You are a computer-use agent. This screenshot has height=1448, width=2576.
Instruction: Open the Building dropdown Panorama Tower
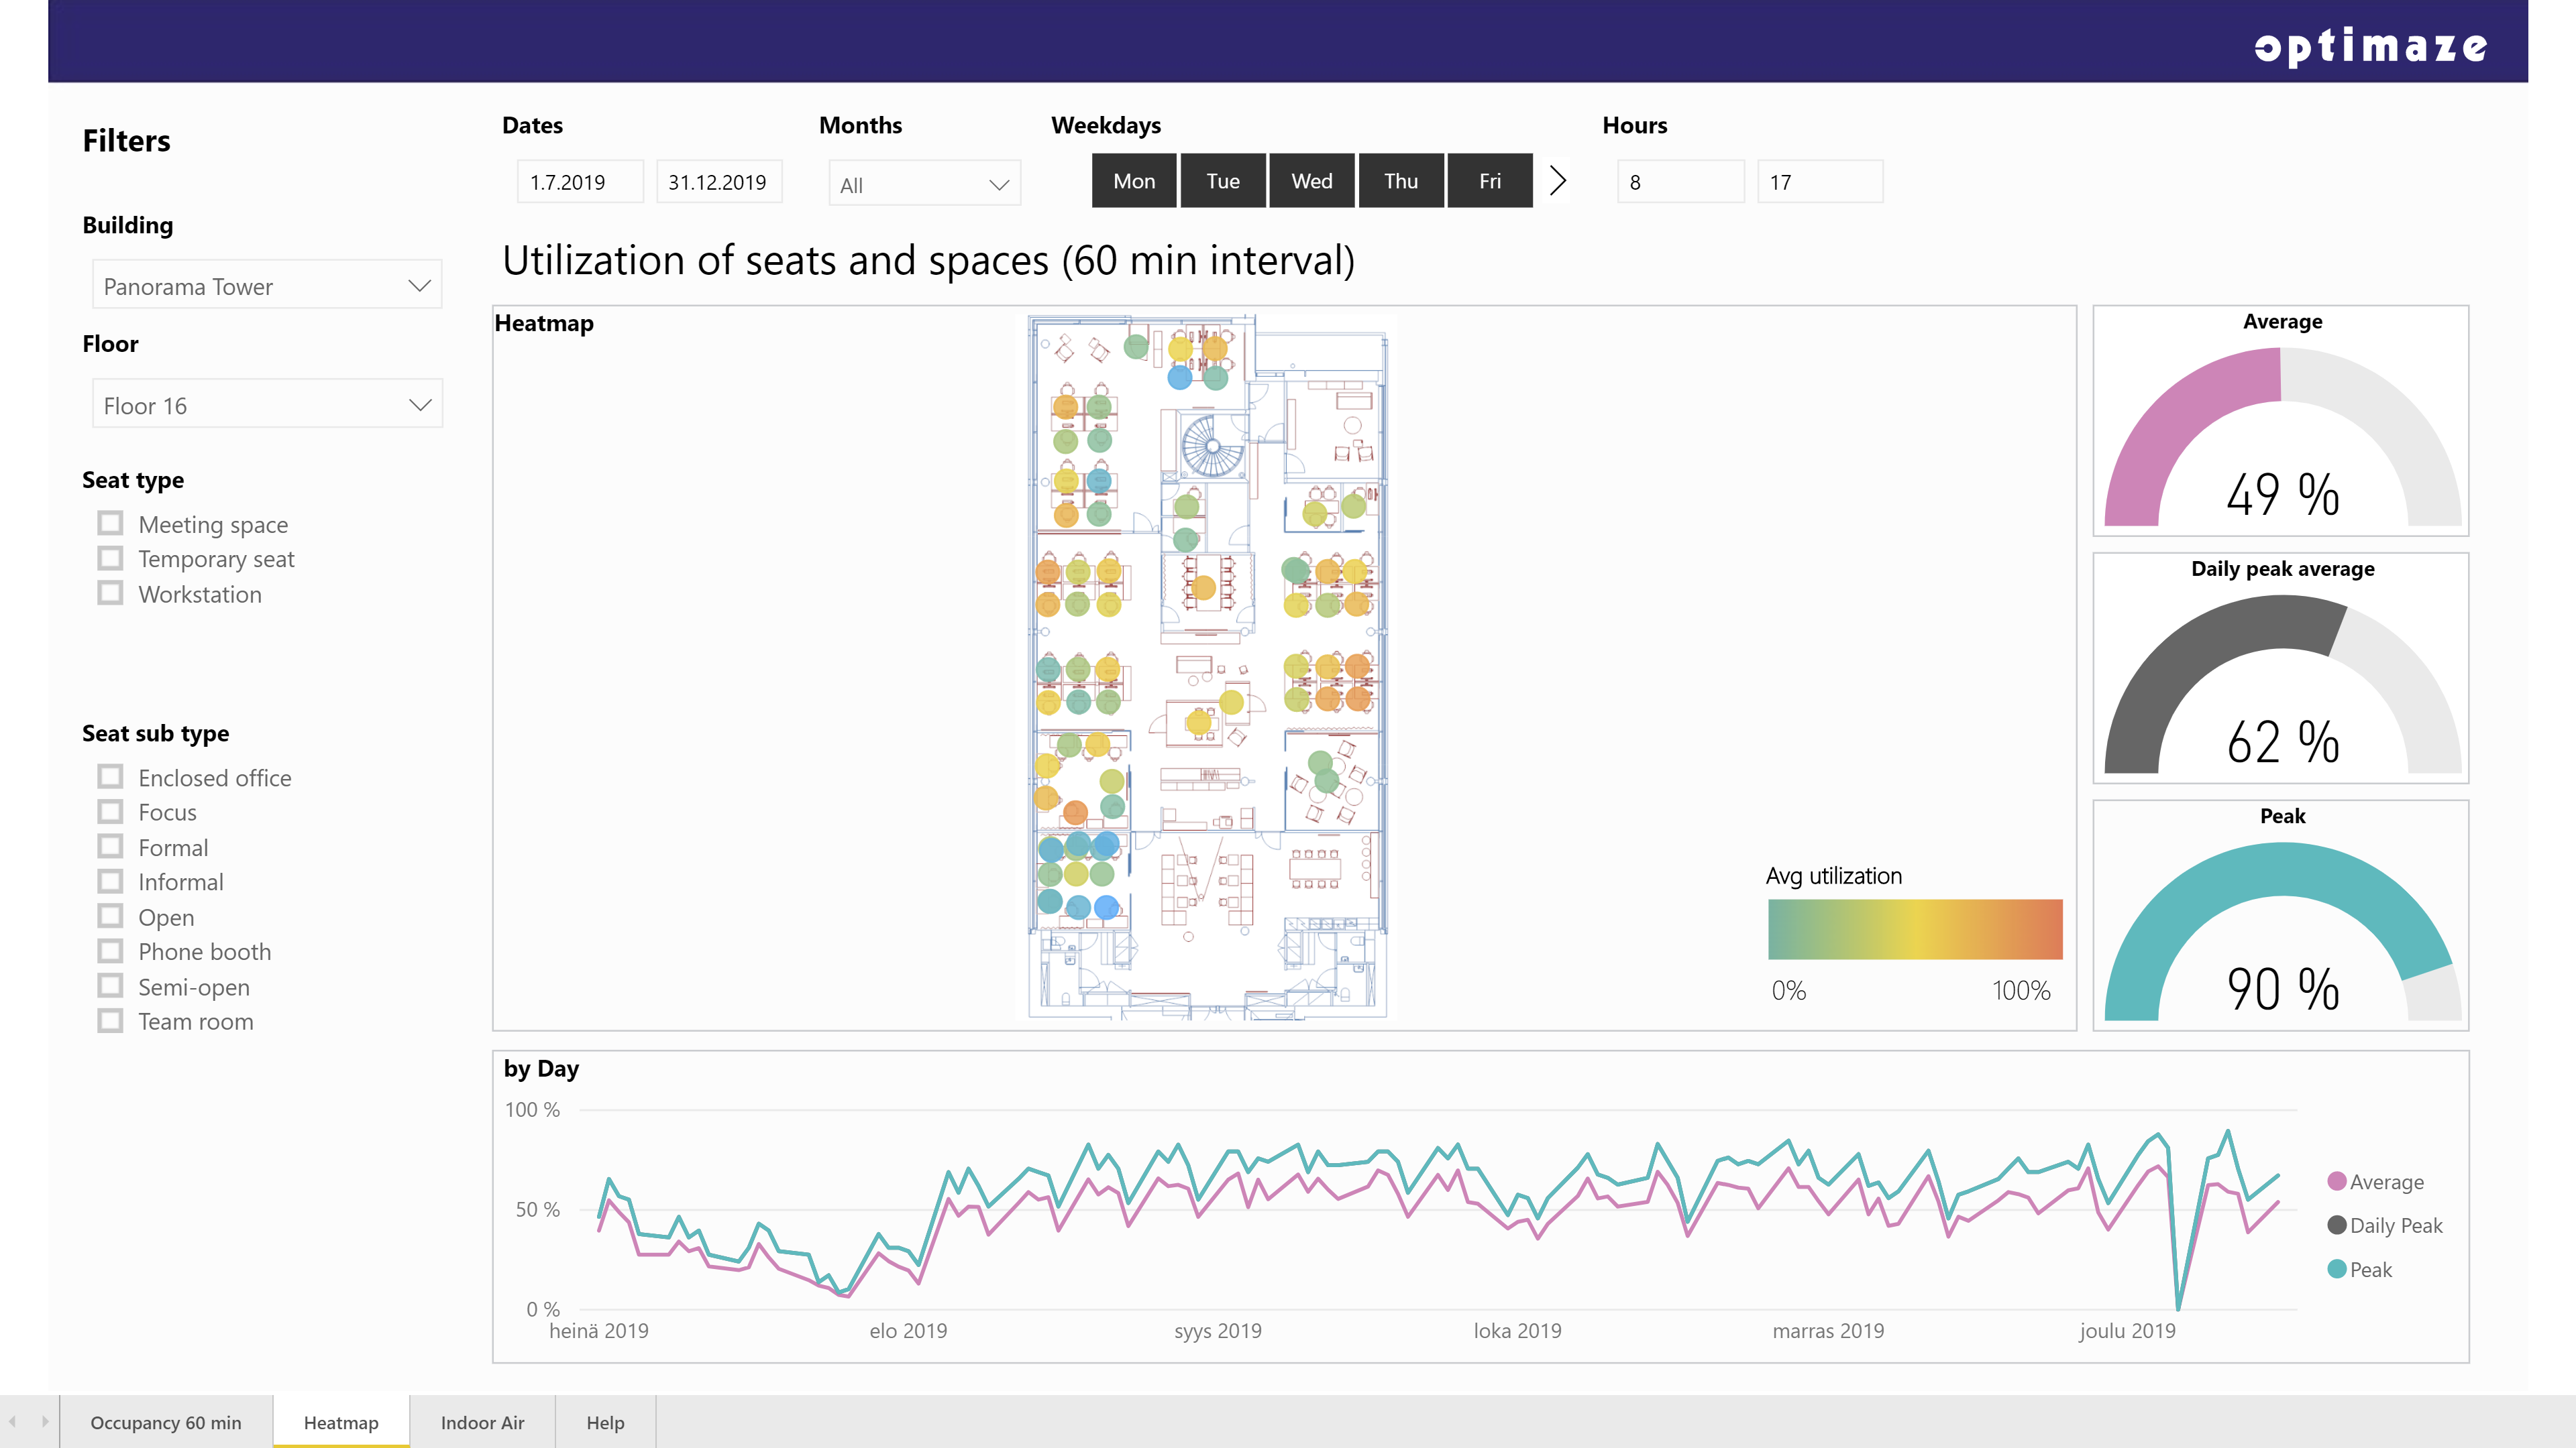(x=266, y=287)
